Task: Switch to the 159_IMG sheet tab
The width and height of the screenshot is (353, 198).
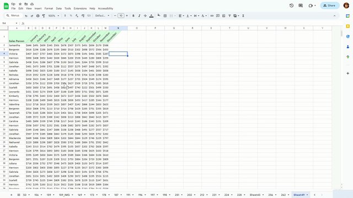Action: (x=64, y=195)
